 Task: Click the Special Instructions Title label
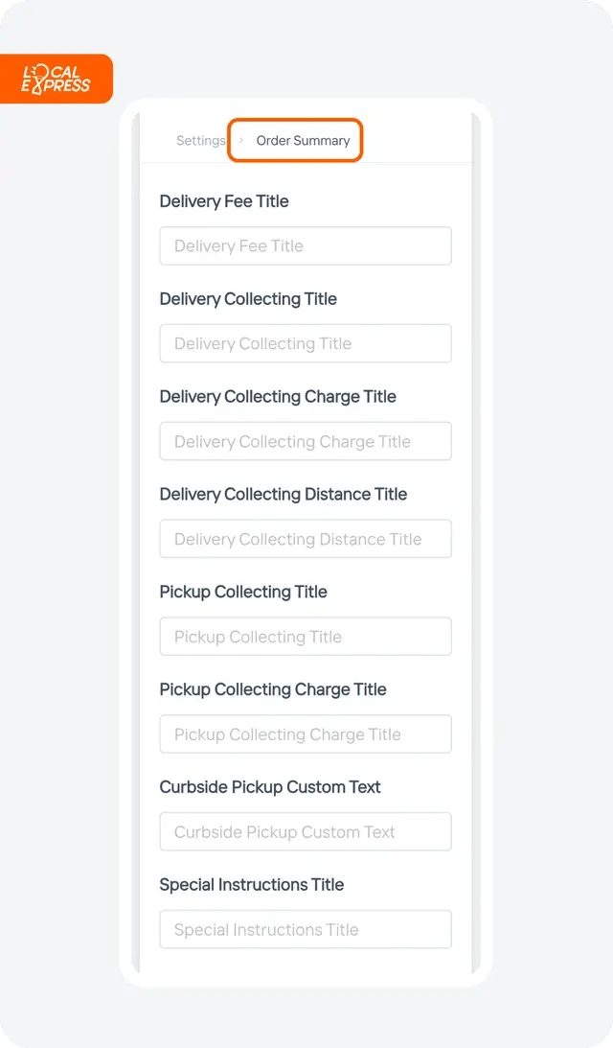(x=252, y=884)
